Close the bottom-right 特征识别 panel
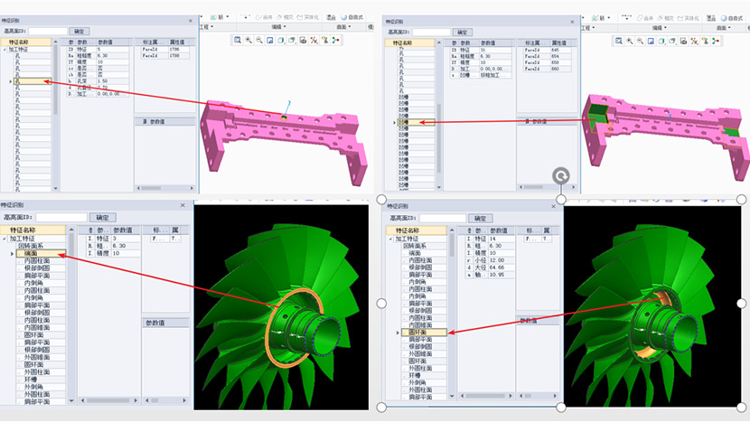This screenshot has width=750, height=422. 555,205
